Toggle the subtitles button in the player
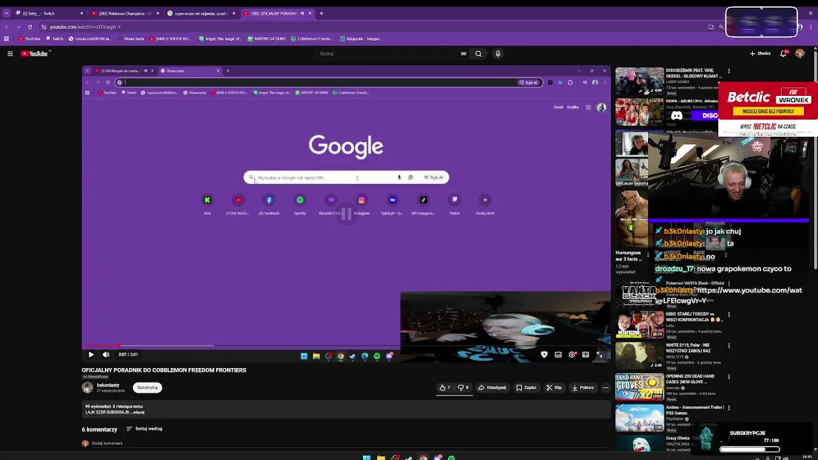The width and height of the screenshot is (818, 460). (x=558, y=355)
